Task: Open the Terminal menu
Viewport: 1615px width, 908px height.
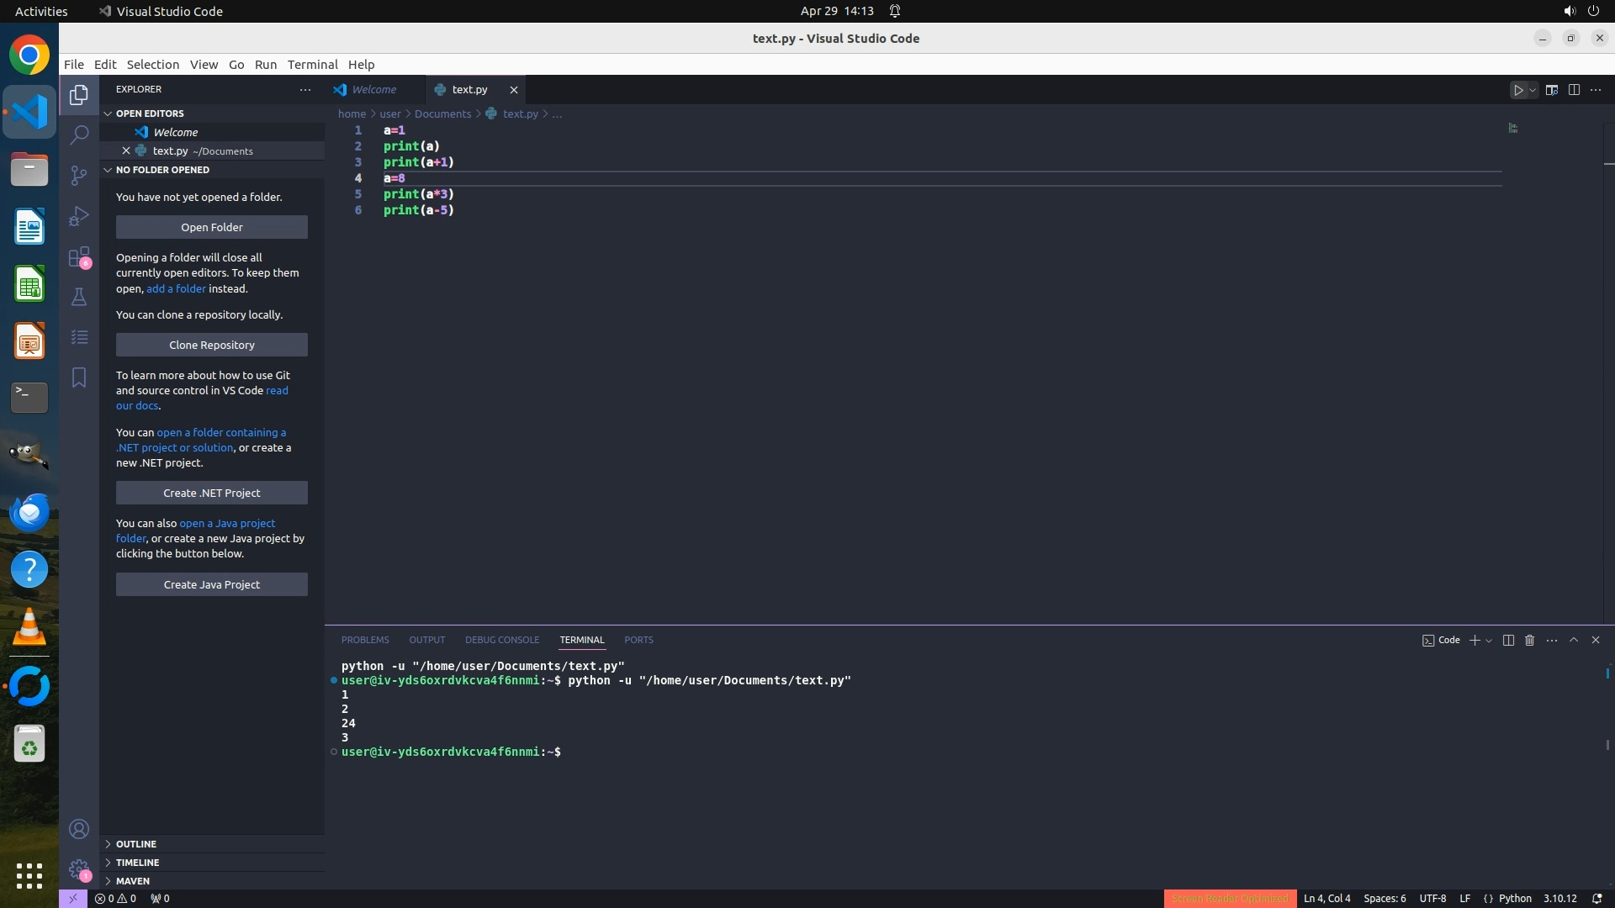Action: 312,65
